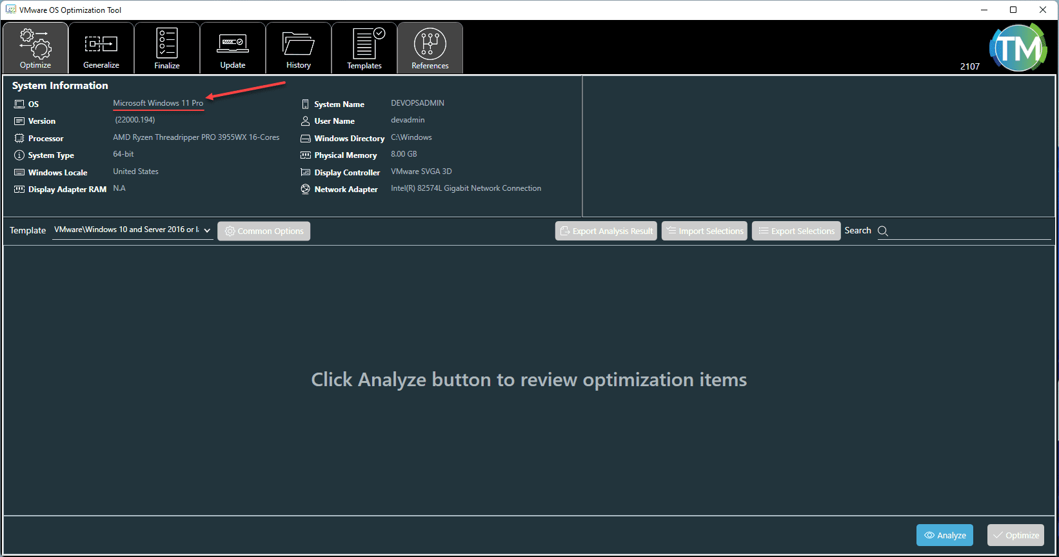The height and width of the screenshot is (557, 1059).
Task: Expand the Template dropdown
Action: [132, 230]
